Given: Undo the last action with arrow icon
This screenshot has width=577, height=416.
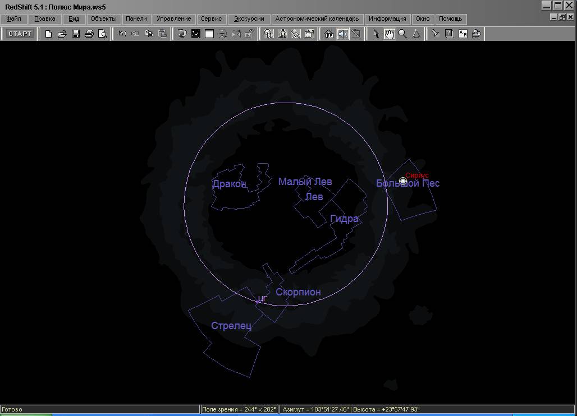Looking at the screenshot, I should 122,34.
